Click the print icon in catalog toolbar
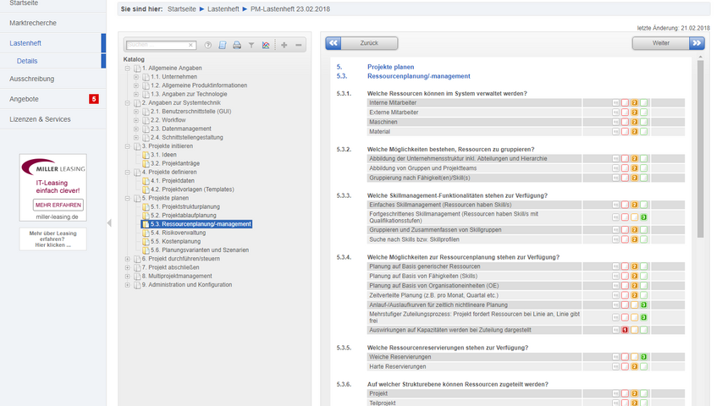This screenshot has height=406, width=722. (x=237, y=45)
